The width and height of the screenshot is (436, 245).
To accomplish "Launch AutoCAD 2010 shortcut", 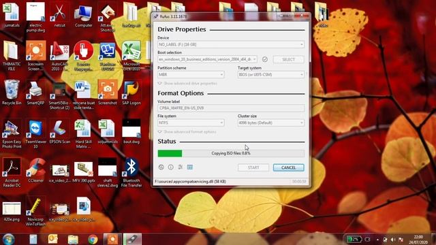I will (x=59, y=56).
